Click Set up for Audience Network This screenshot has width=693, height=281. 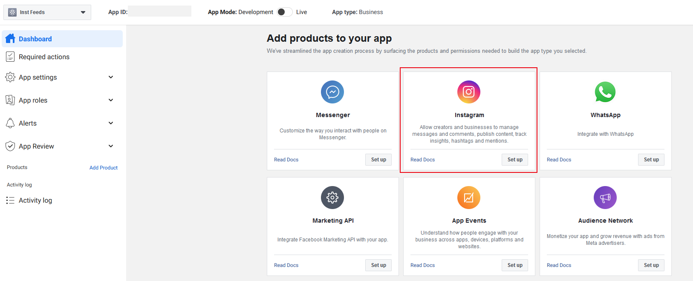tap(651, 265)
